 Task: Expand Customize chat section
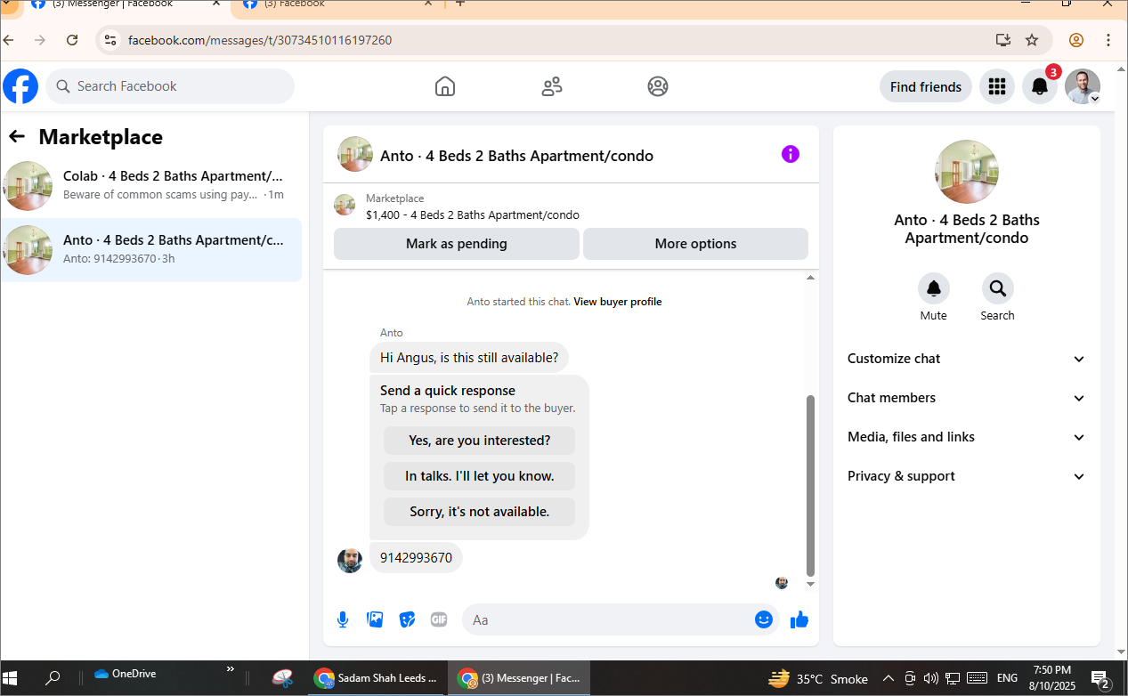pos(967,359)
